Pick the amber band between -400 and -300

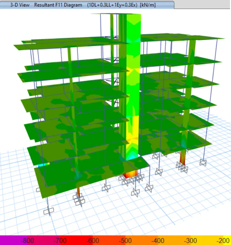(174, 240)
